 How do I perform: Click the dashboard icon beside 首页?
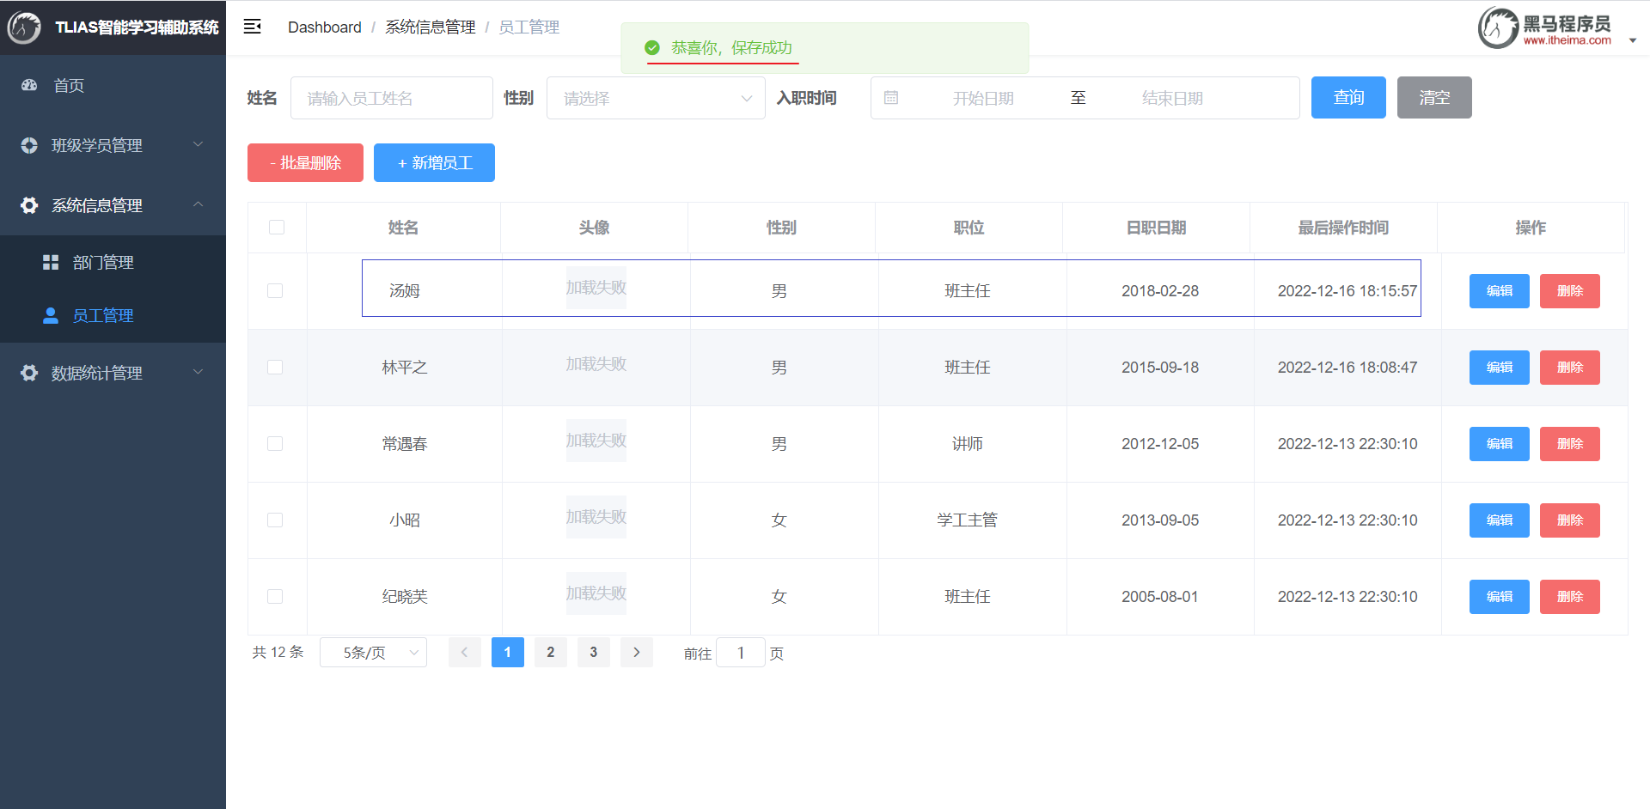(29, 85)
